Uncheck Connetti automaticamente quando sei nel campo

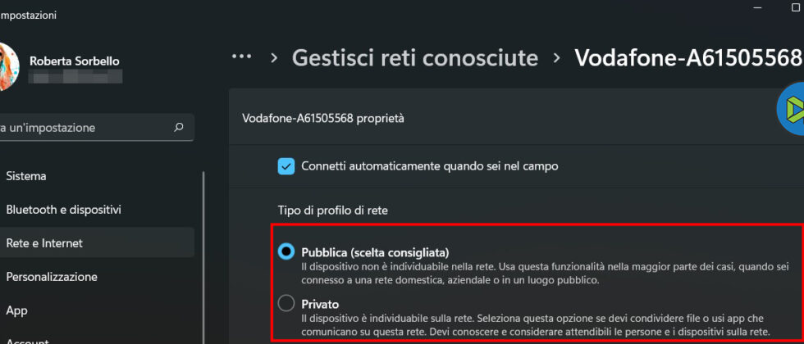pyautogui.click(x=286, y=166)
